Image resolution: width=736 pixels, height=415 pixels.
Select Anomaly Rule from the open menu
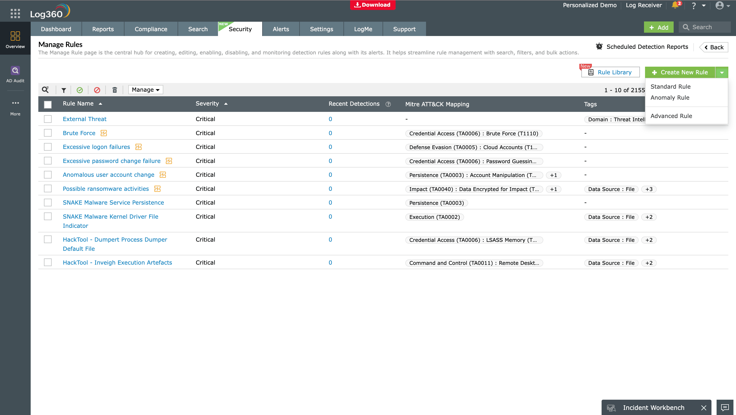click(x=670, y=97)
